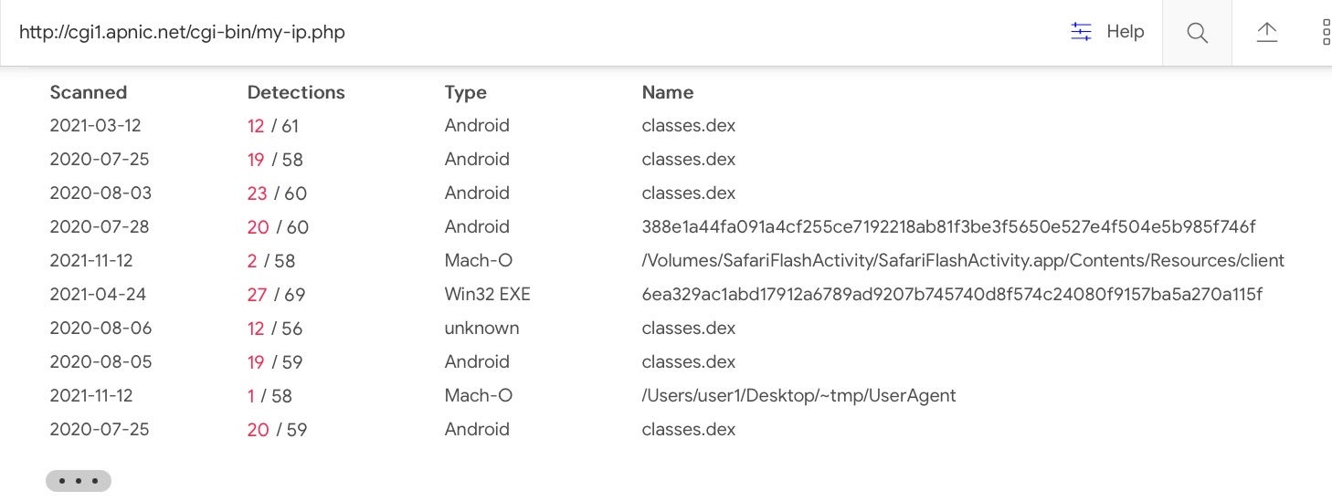Focus the URL search field with apnic.net address
Viewport: 1332px width, 501px height.
pos(457,32)
